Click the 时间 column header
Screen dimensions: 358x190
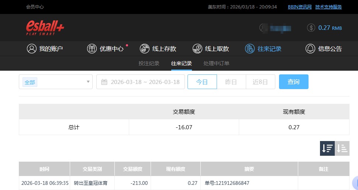click(44, 169)
